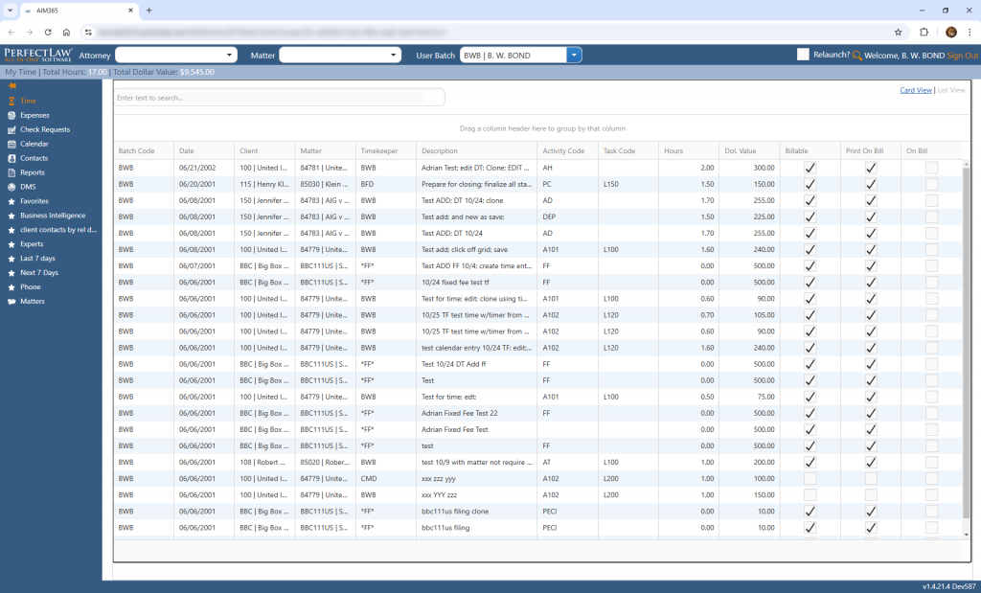Click Sign Out link

pos(962,56)
